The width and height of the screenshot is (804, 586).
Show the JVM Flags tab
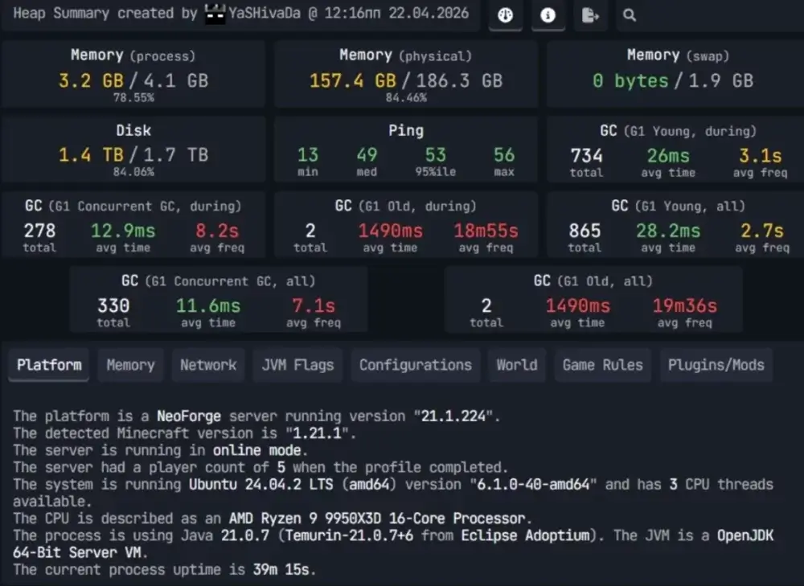coord(297,365)
